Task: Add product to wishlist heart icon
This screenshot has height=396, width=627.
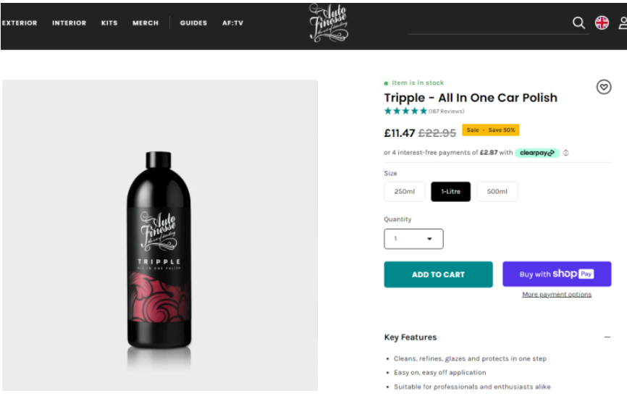Action: coord(603,87)
